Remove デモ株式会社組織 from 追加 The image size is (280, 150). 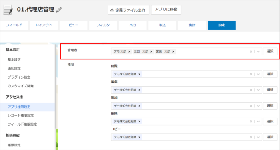140,106
